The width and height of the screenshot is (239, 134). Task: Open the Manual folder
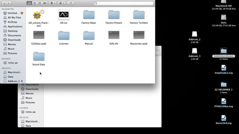pos(89,36)
